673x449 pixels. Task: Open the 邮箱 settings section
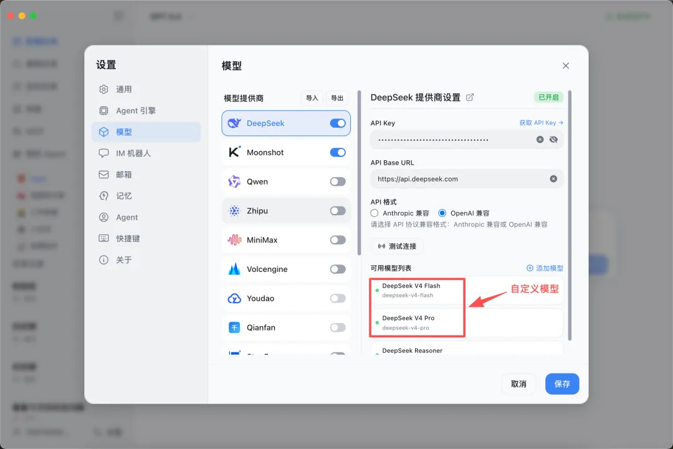[146, 175]
